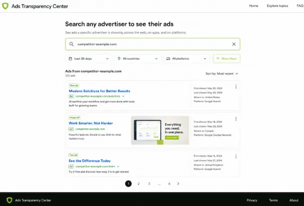Viewport: 304px width, 206px height.
Task: Click the footer shield logo
Action: click(x=10, y=200)
